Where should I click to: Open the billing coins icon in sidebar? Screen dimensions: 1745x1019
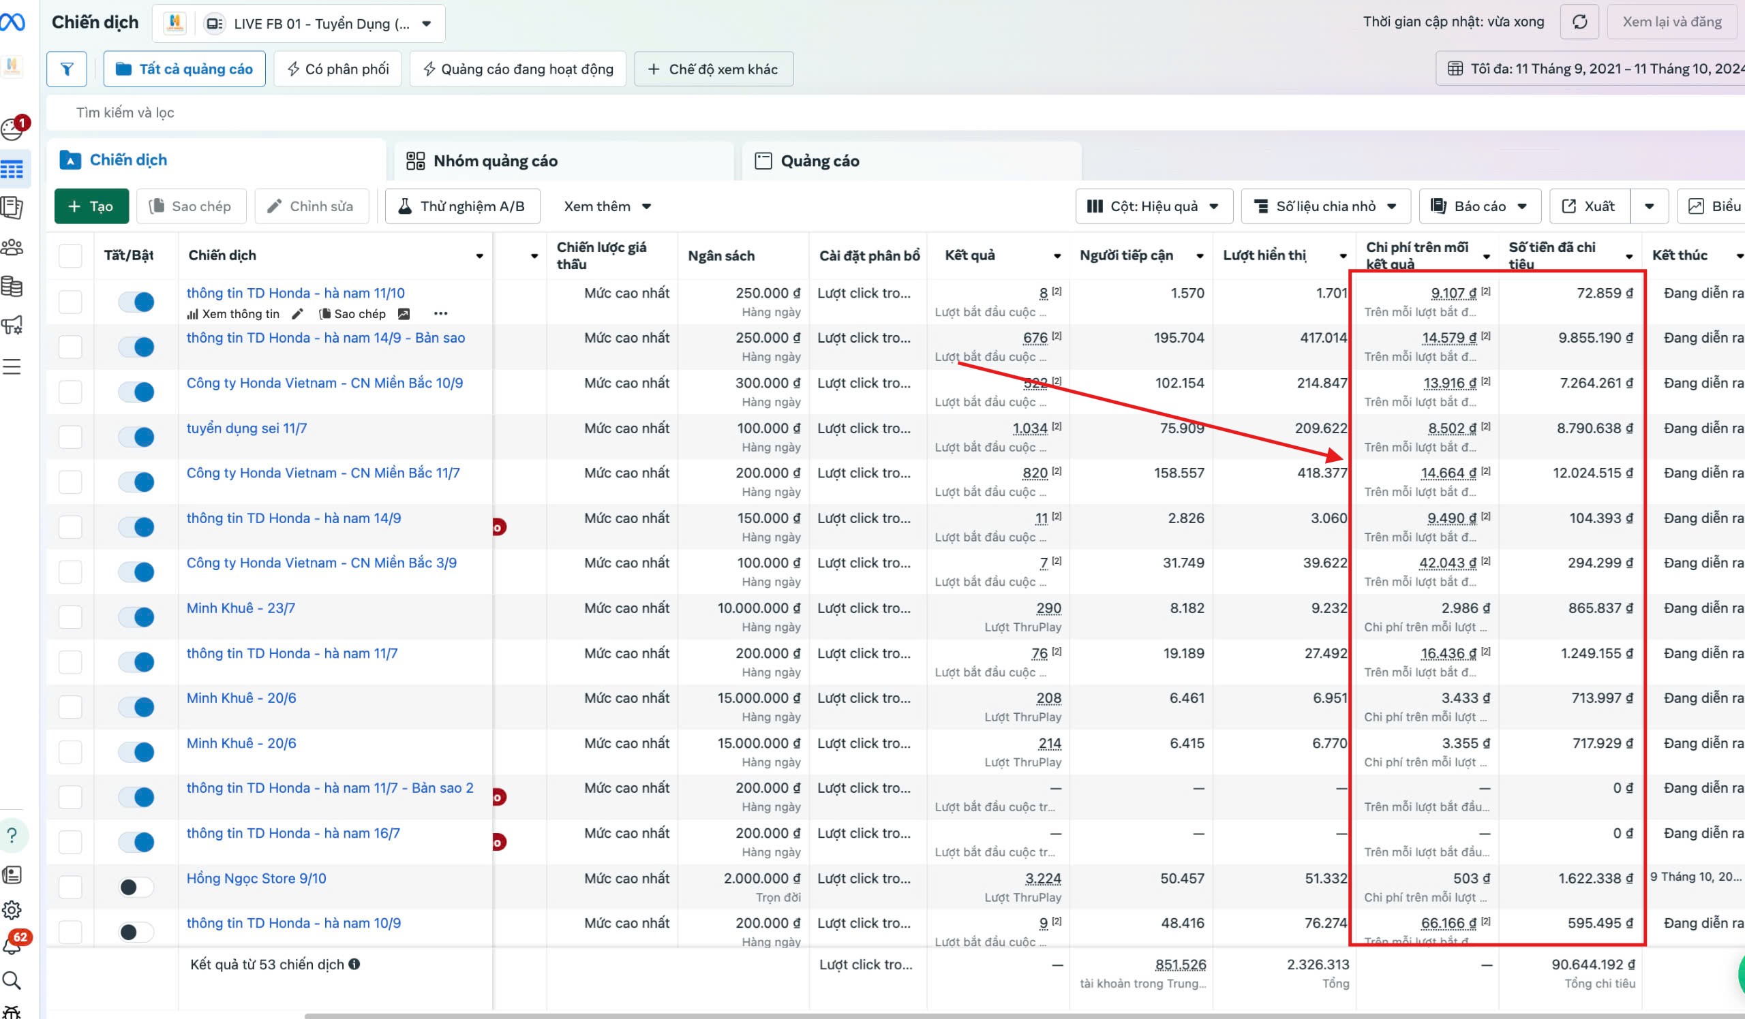coord(12,286)
